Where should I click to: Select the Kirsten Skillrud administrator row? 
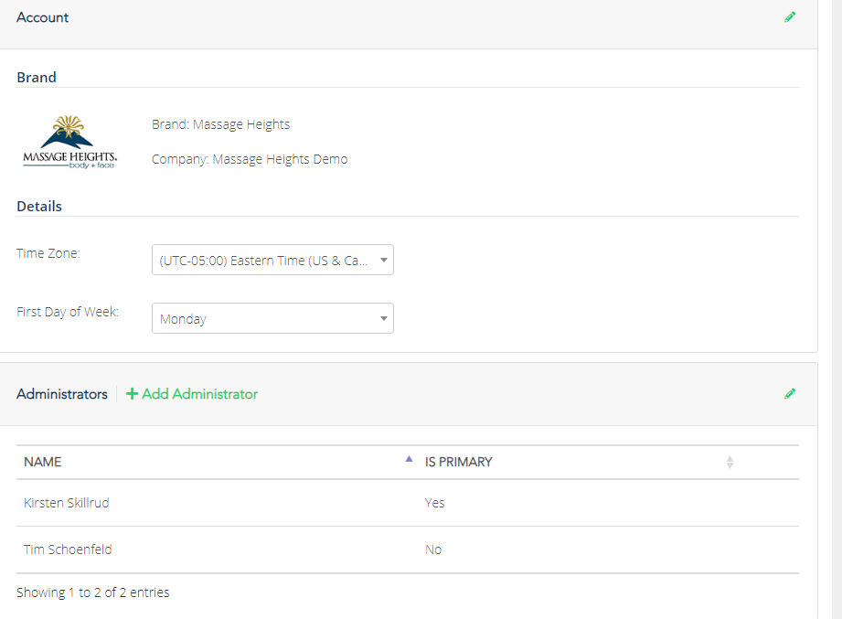[x=67, y=503]
